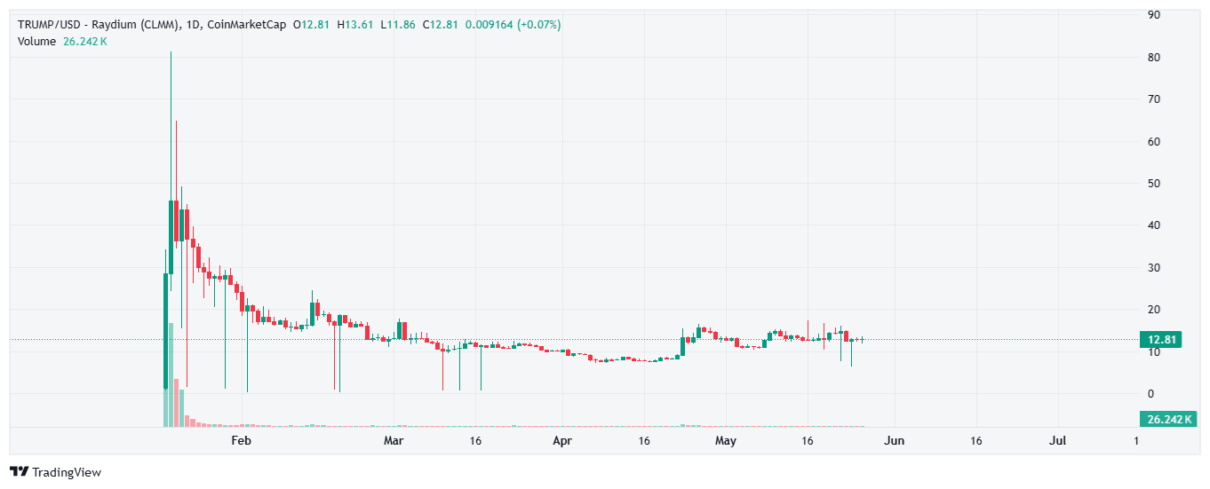The height and width of the screenshot is (489, 1210).
Task: Open the TradingView wordmark link
Action: pyautogui.click(x=67, y=472)
